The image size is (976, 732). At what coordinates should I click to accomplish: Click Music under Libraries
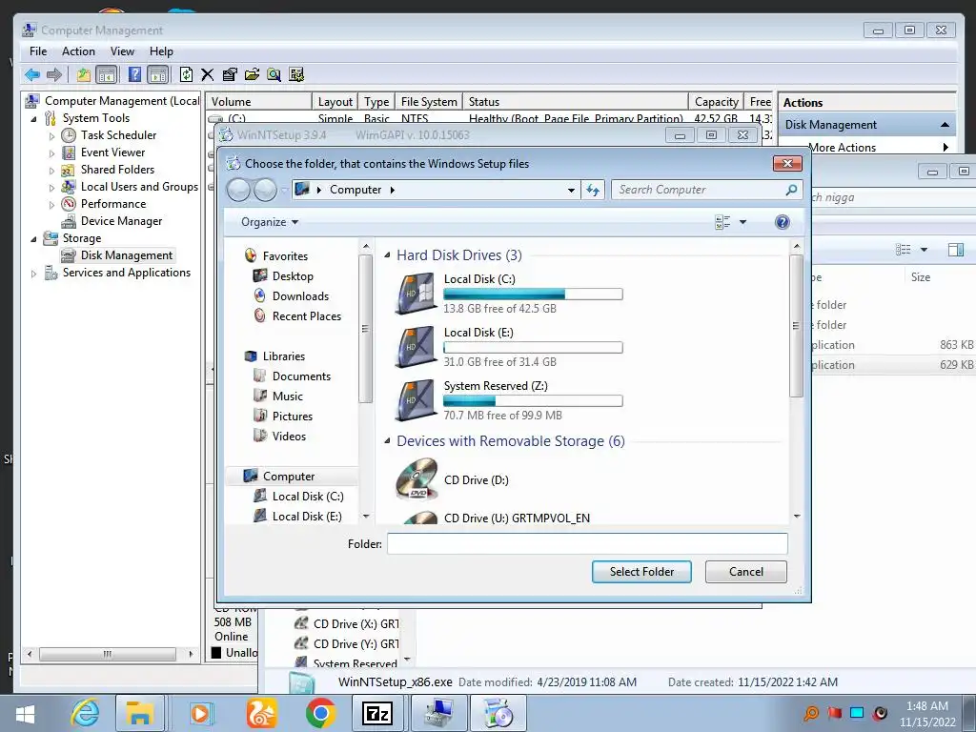click(288, 396)
